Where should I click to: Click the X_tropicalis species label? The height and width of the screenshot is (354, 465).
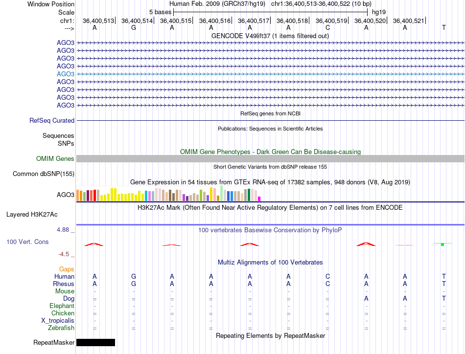pyautogui.click(x=58, y=321)
